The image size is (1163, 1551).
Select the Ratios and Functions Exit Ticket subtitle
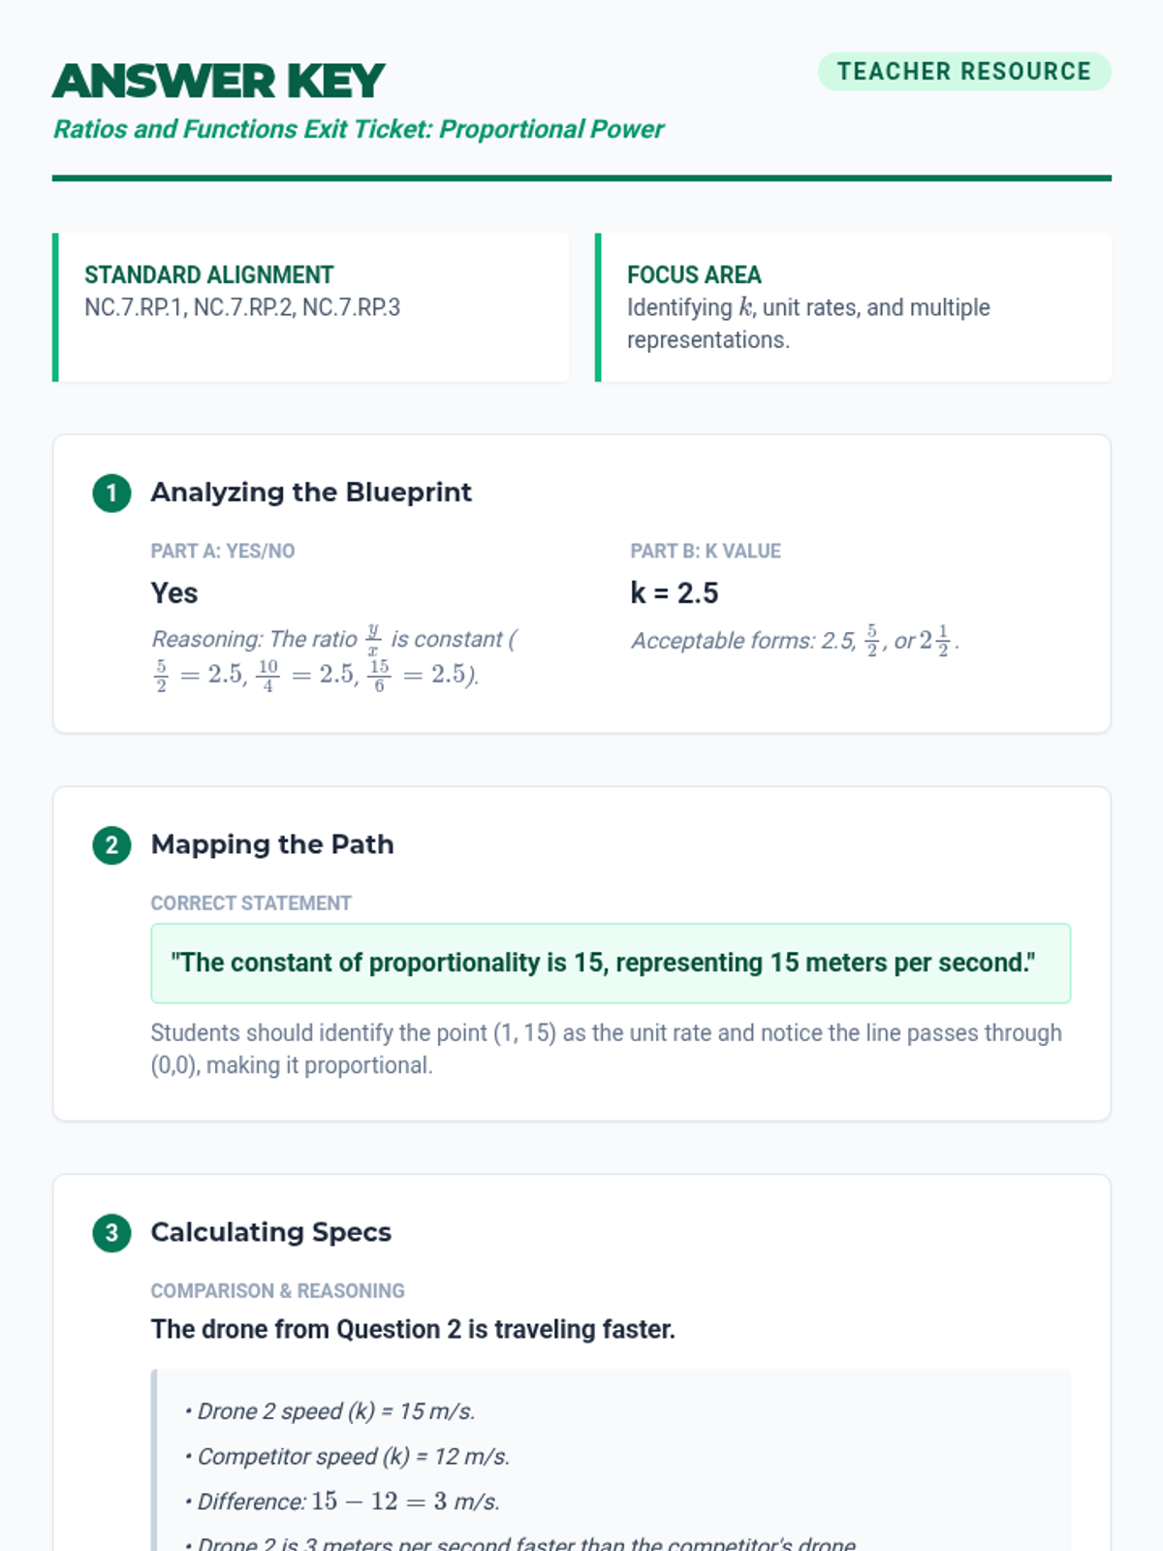pyautogui.click(x=359, y=129)
